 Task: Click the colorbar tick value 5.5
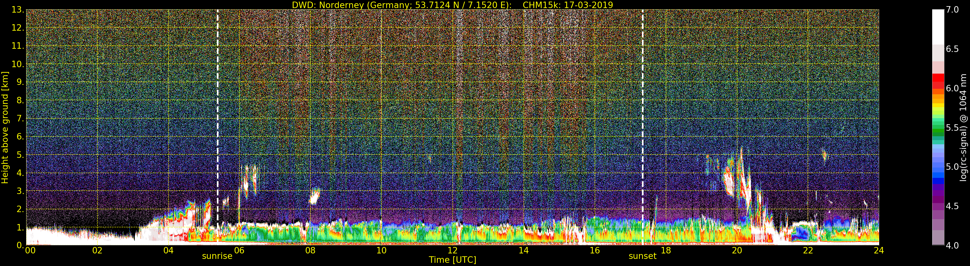click(x=952, y=128)
